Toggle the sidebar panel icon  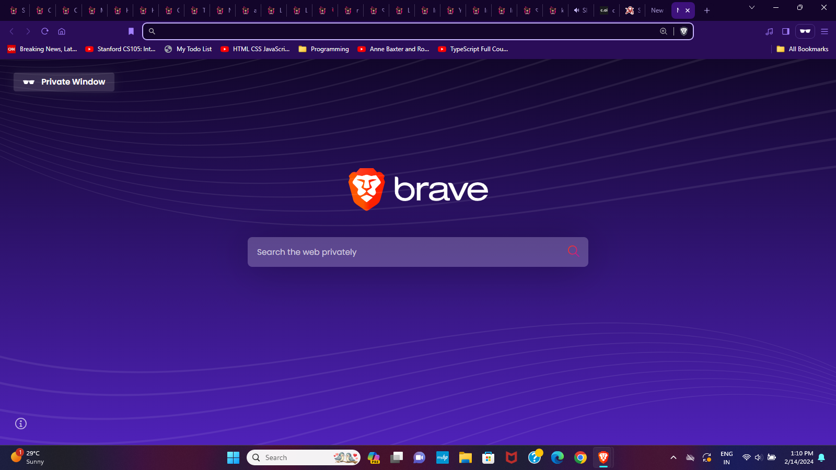pyautogui.click(x=785, y=31)
